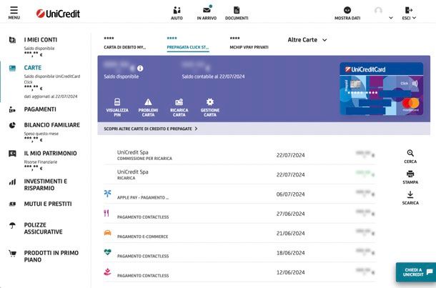The image size is (436, 288).
Task: Click the UniCredit logo
Action: click(x=58, y=14)
